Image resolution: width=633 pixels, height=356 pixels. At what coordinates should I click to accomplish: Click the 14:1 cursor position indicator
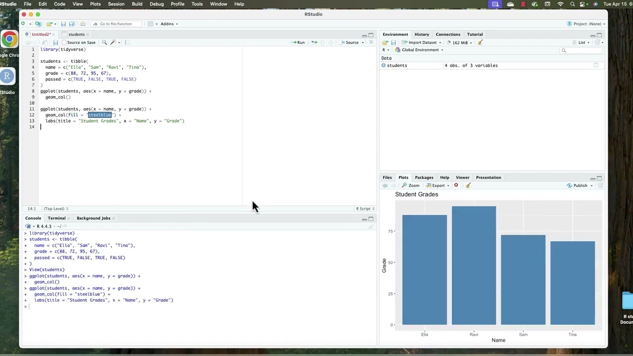pyautogui.click(x=31, y=209)
